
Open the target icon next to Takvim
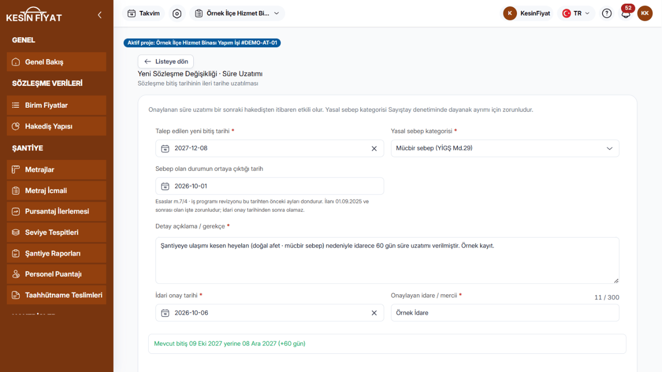[177, 13]
